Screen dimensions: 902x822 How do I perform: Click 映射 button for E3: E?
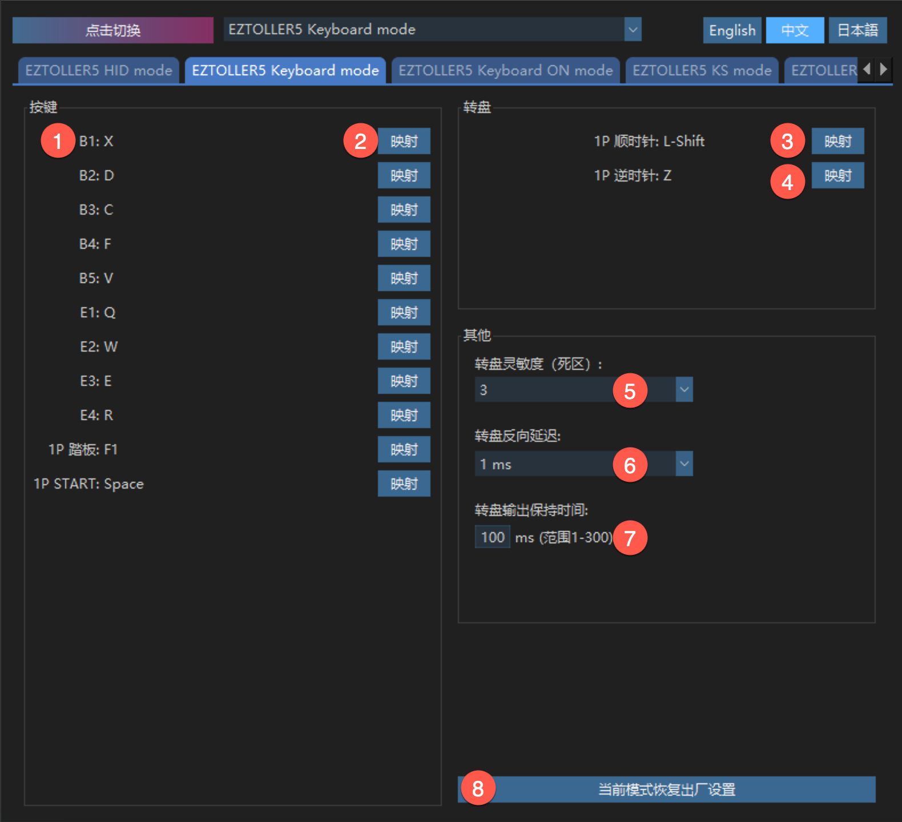[x=404, y=381]
